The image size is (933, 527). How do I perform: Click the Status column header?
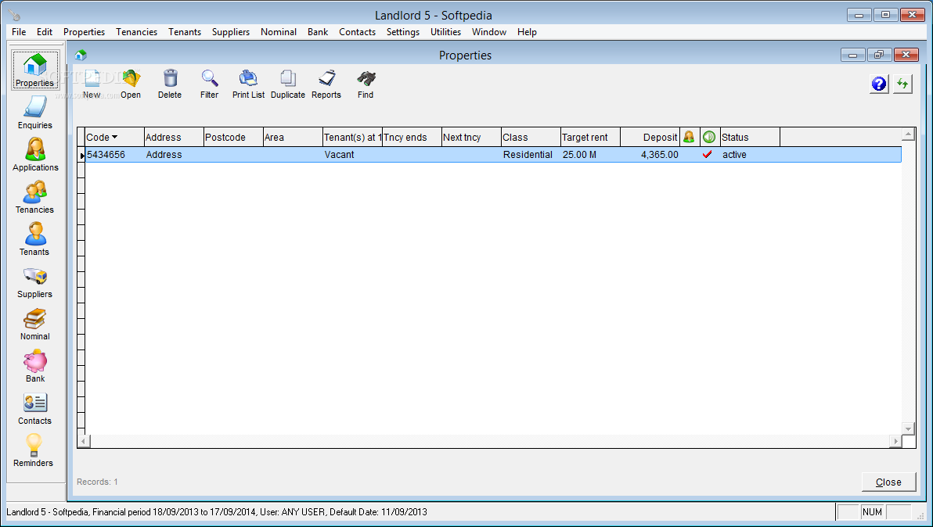[751, 138]
